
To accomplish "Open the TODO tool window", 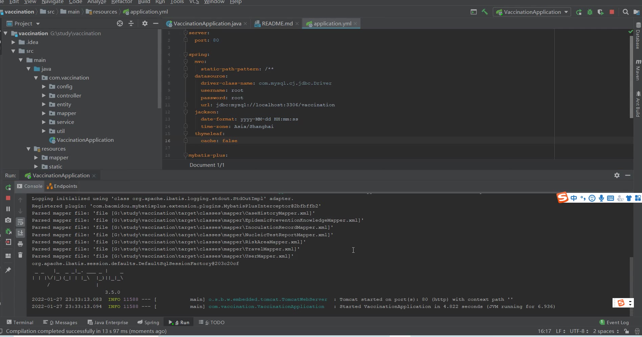I will point(212,322).
